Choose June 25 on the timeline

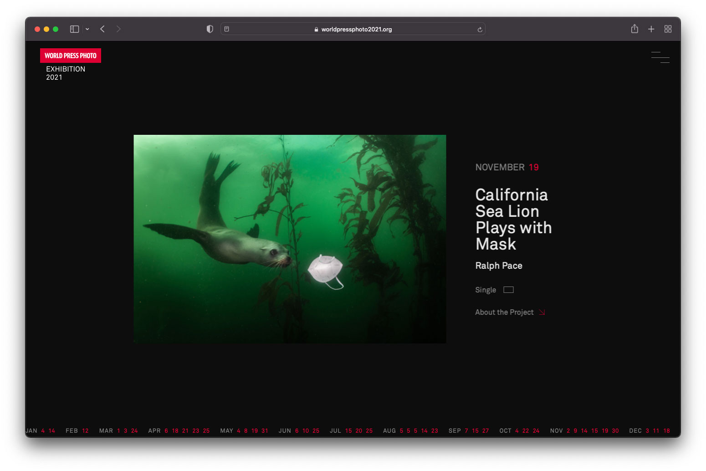(316, 430)
